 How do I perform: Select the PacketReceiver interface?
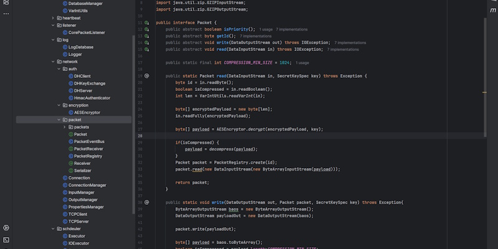coord(88,149)
